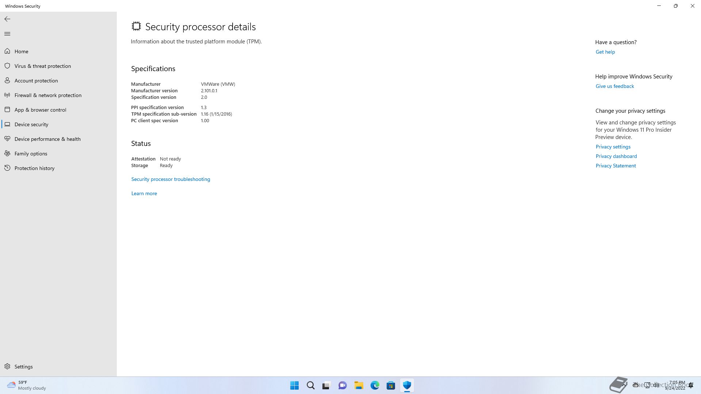
Task: Click the VMWare (VMW) manufacturer value
Action: [218, 84]
